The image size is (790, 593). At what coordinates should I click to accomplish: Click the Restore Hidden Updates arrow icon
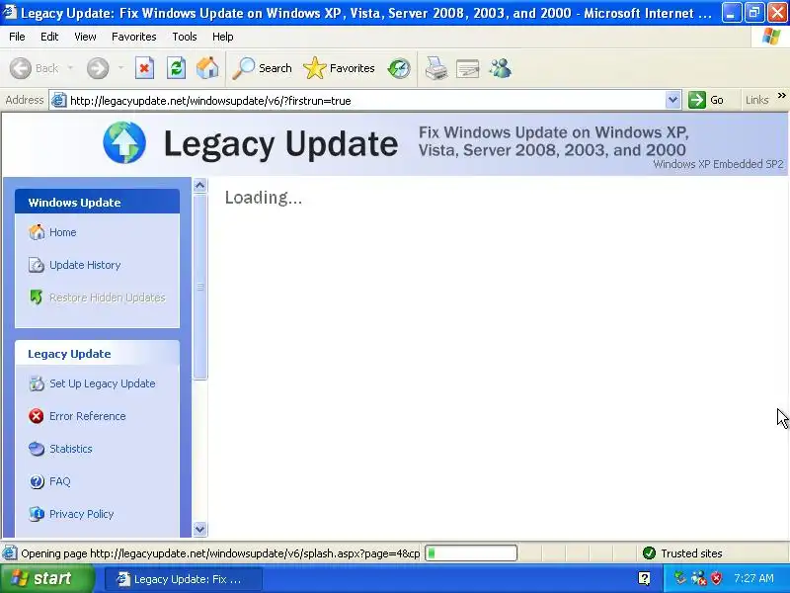(x=37, y=297)
